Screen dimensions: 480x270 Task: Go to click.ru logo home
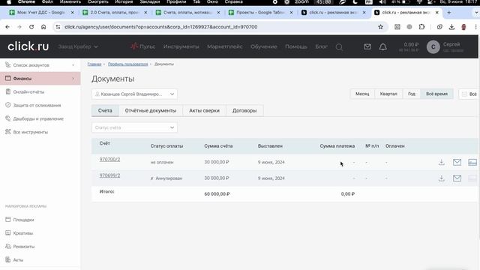28,46
